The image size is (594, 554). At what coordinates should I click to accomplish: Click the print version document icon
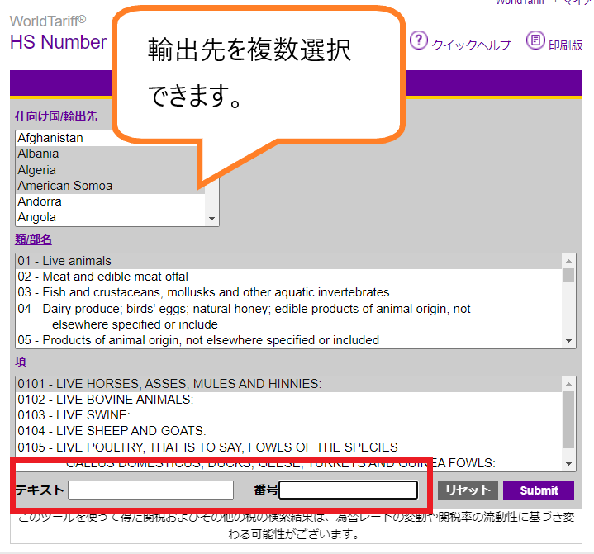(x=535, y=40)
